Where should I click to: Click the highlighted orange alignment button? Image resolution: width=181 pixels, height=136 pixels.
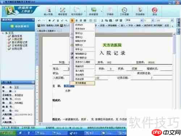(72, 21)
